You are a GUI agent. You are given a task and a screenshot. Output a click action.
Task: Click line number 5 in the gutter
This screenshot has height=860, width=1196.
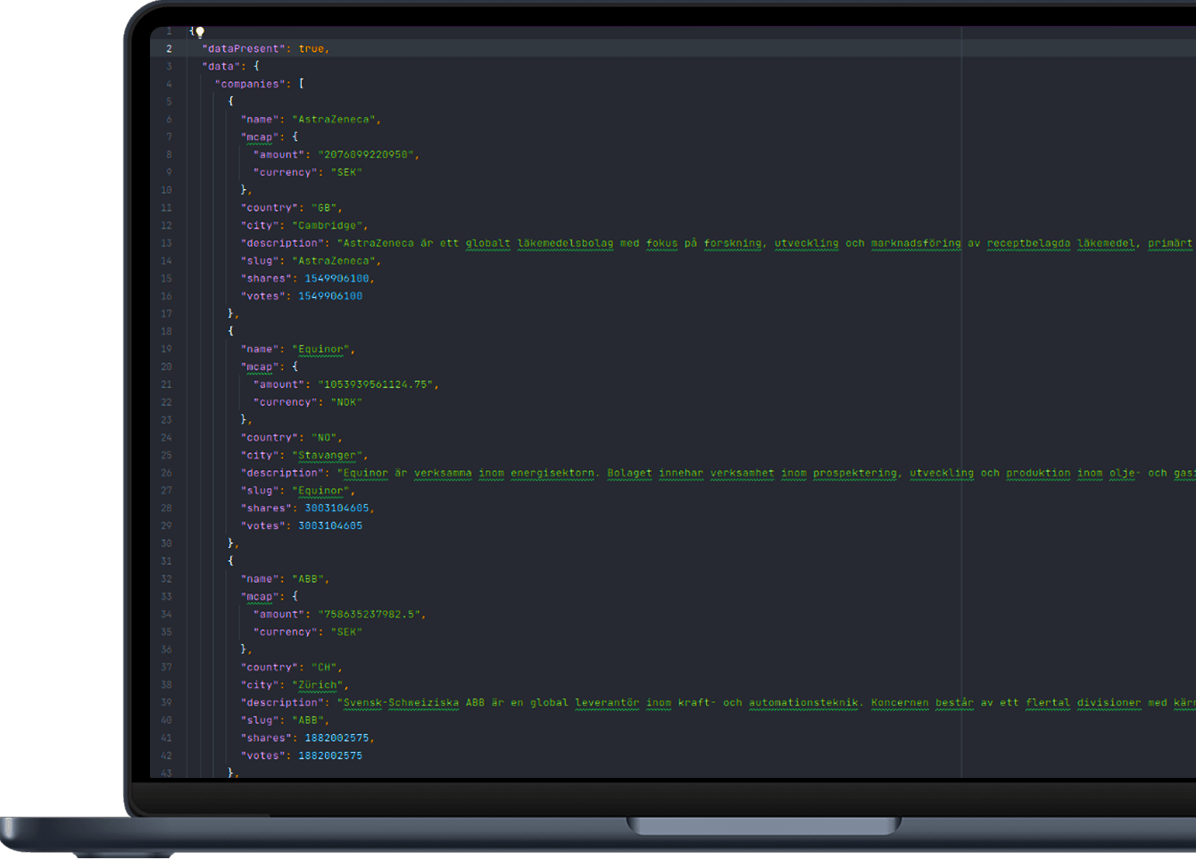pos(169,102)
